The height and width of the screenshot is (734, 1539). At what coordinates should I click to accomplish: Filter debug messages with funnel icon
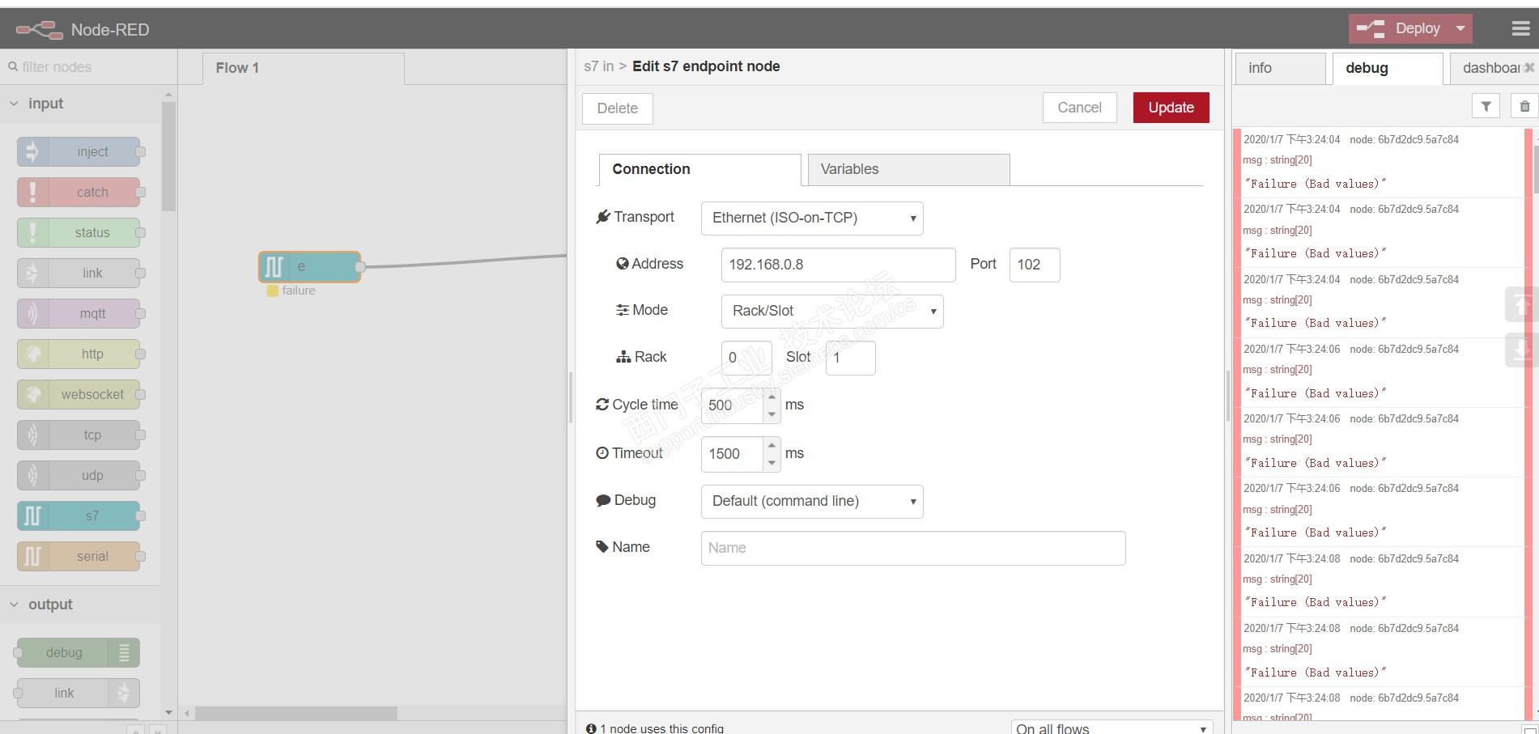tap(1486, 106)
